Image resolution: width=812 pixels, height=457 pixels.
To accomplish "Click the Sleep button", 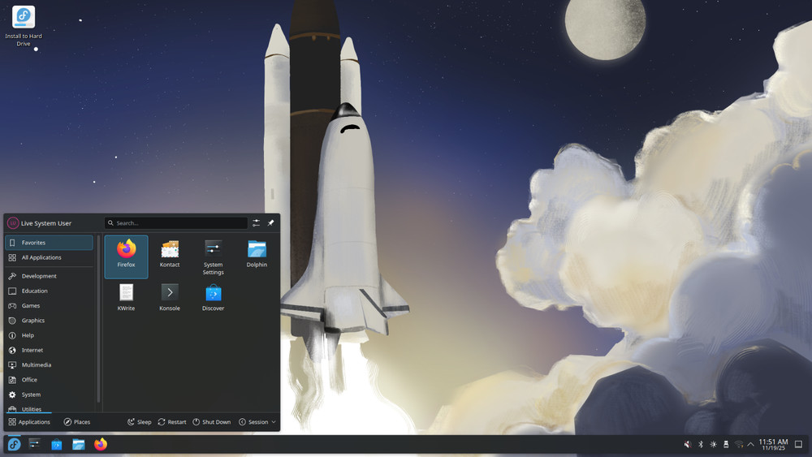I will (x=140, y=422).
